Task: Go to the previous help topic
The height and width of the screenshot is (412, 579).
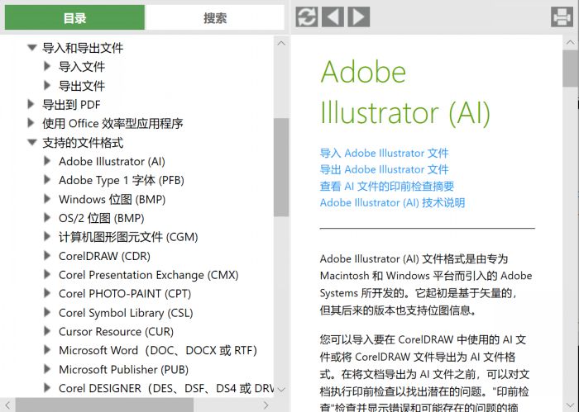Action: pos(333,17)
